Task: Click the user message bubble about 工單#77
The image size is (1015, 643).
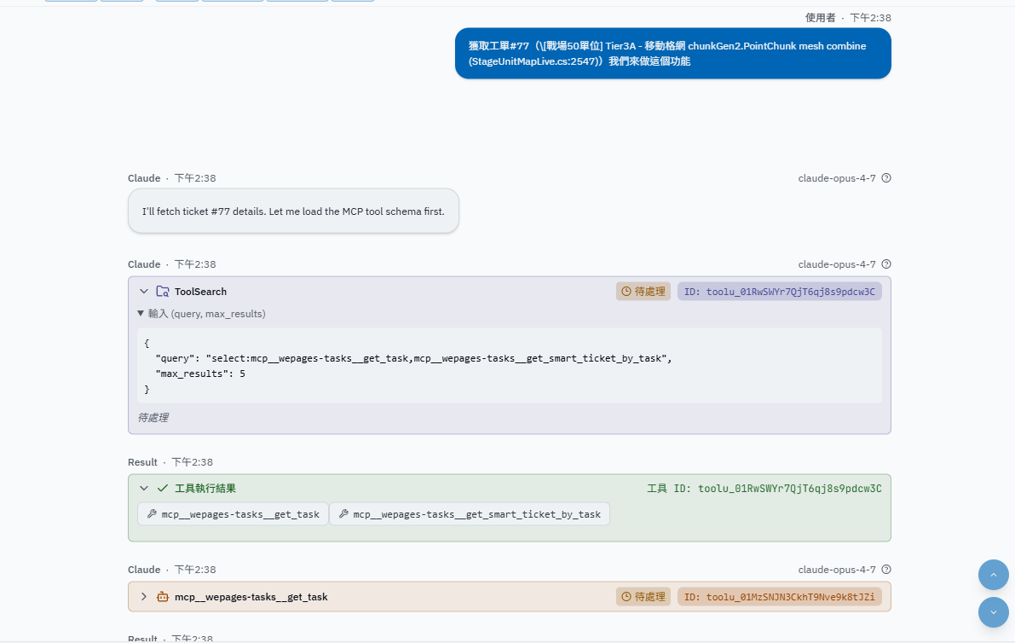Action: pos(672,53)
